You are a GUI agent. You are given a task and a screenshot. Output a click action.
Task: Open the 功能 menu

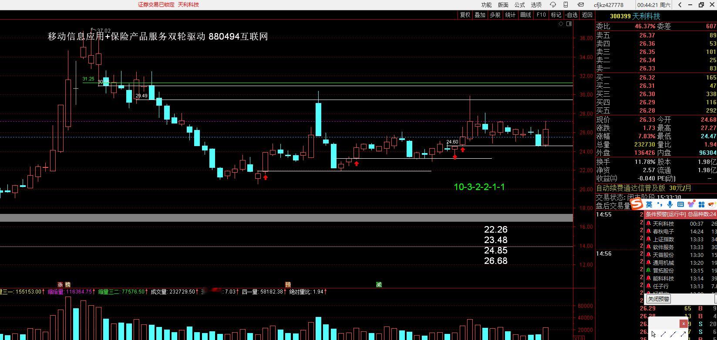(x=486, y=5)
